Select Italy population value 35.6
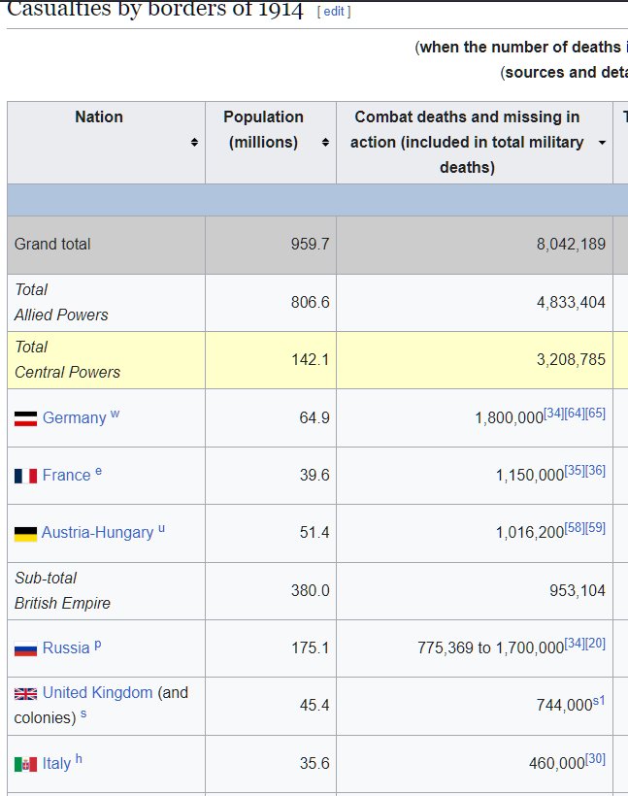This screenshot has height=796, width=628. click(x=314, y=764)
